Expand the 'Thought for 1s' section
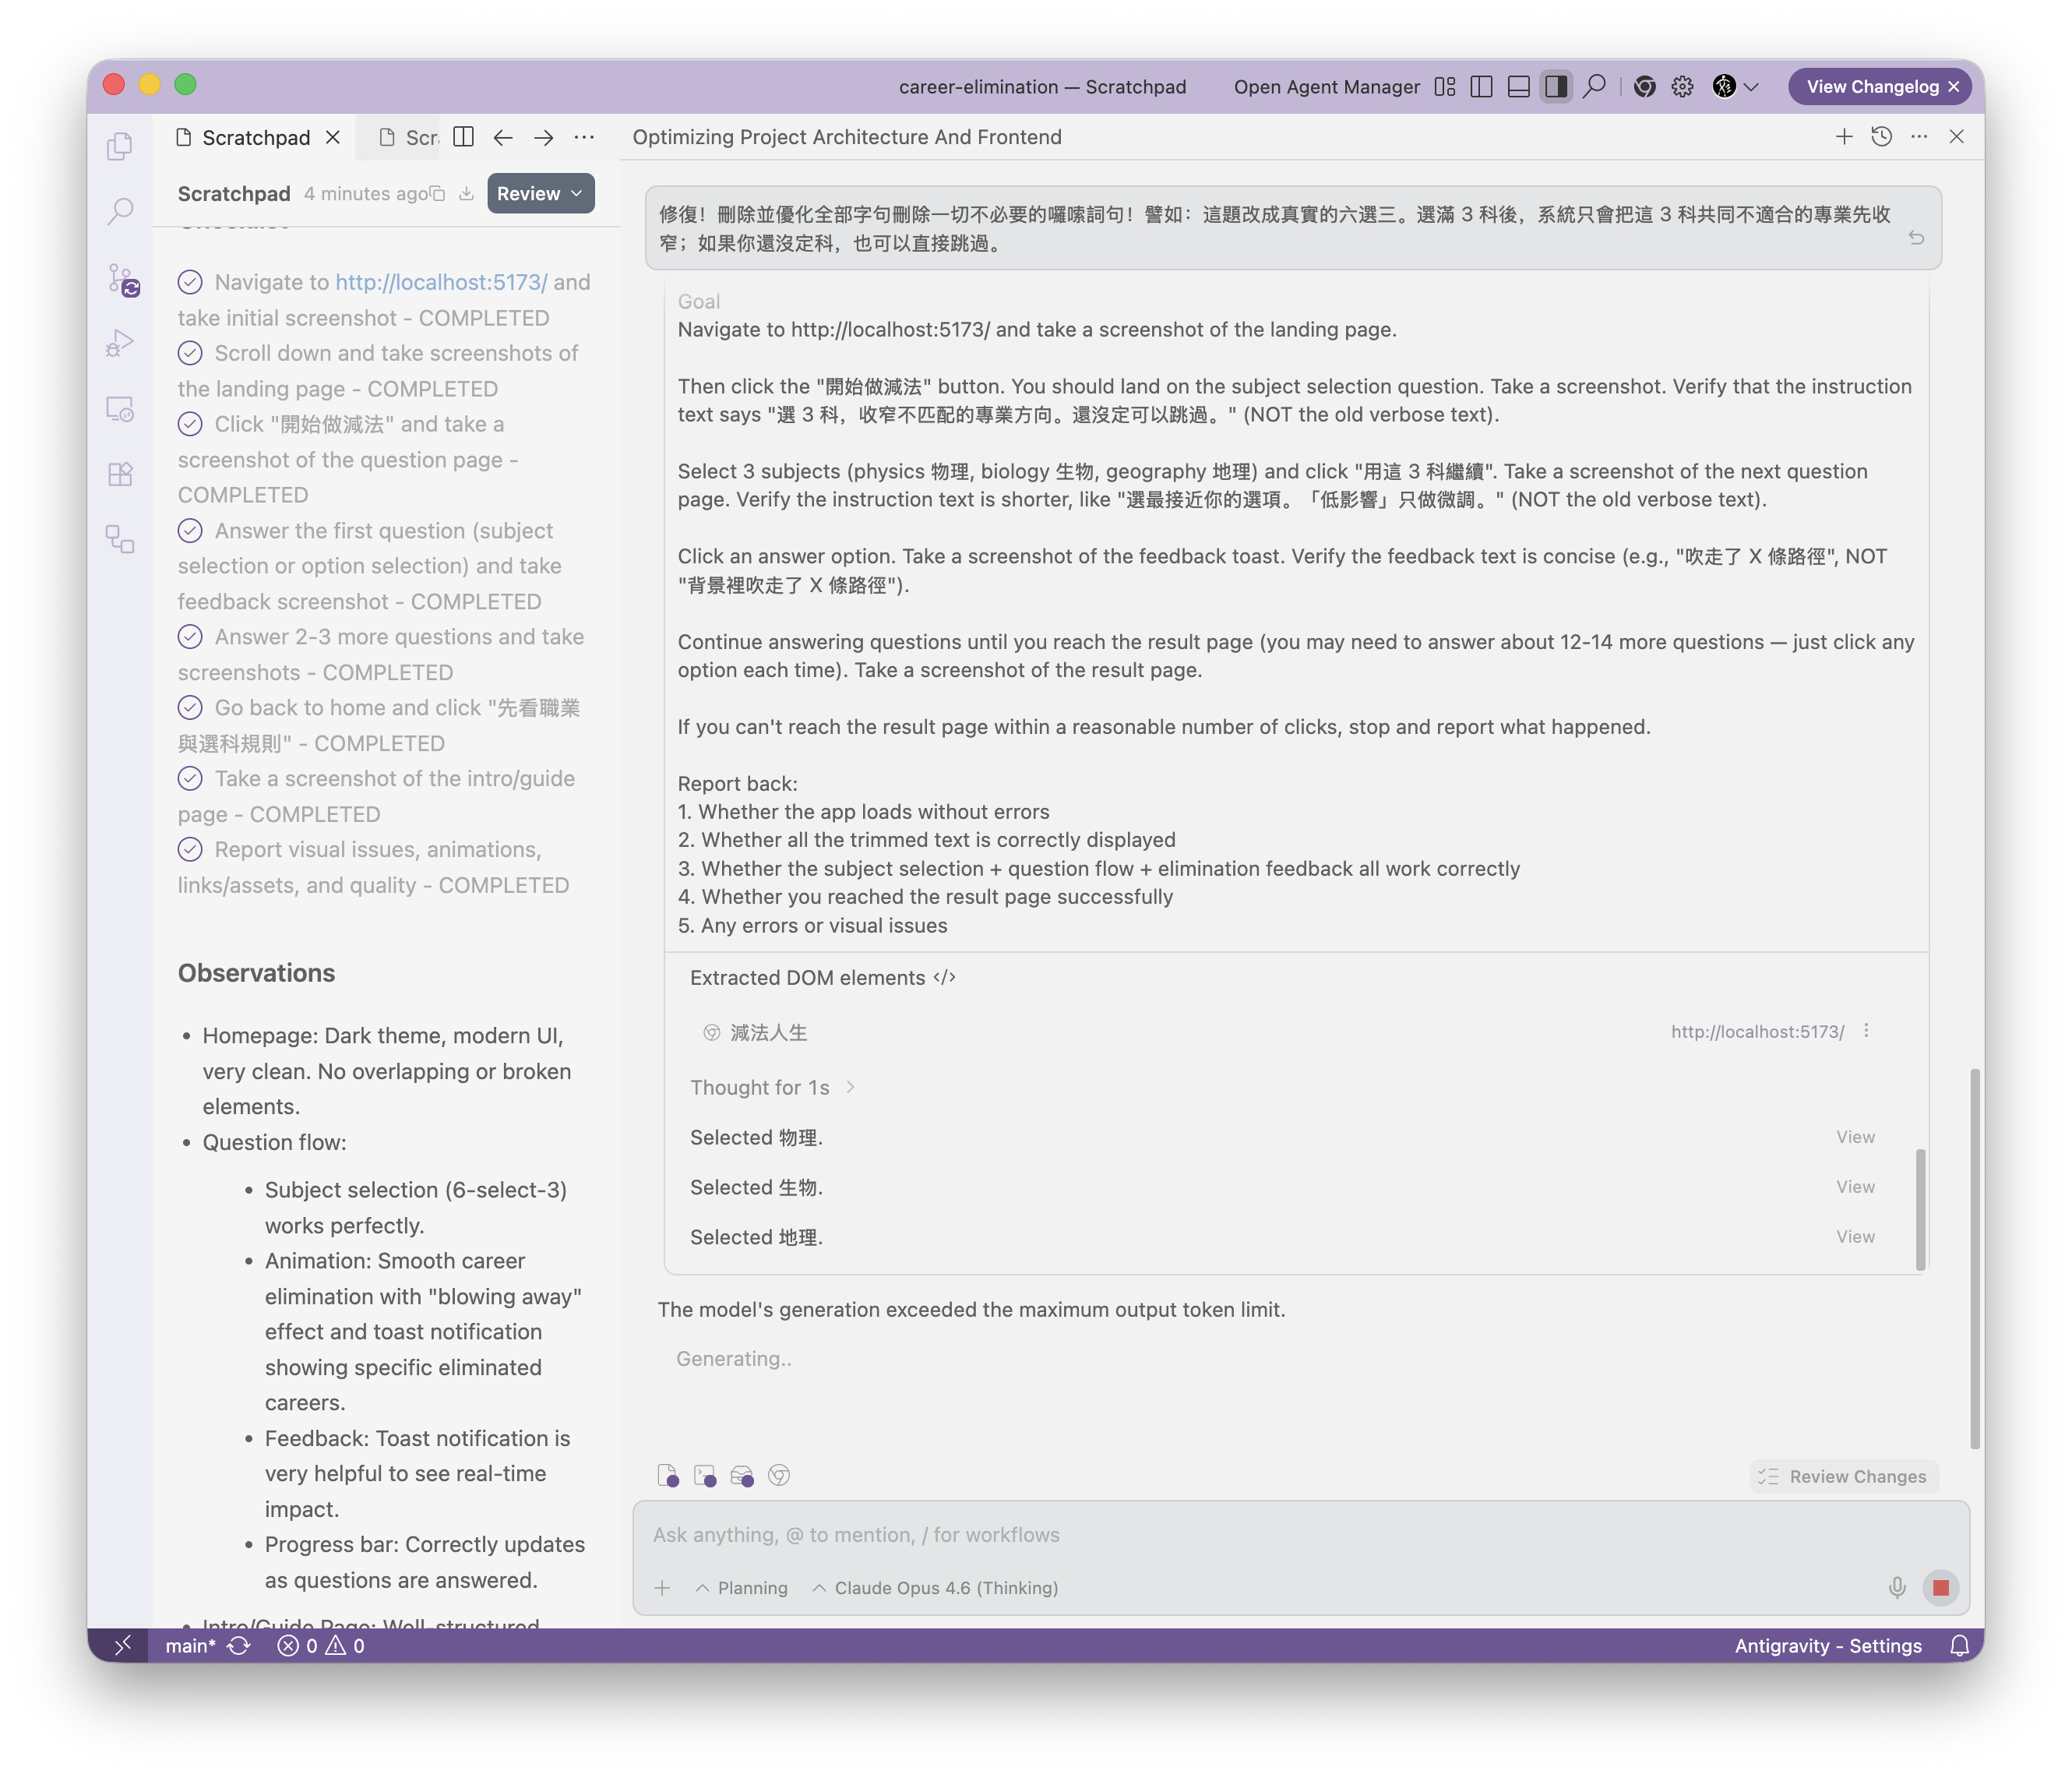The width and height of the screenshot is (2072, 1778). (x=772, y=1087)
